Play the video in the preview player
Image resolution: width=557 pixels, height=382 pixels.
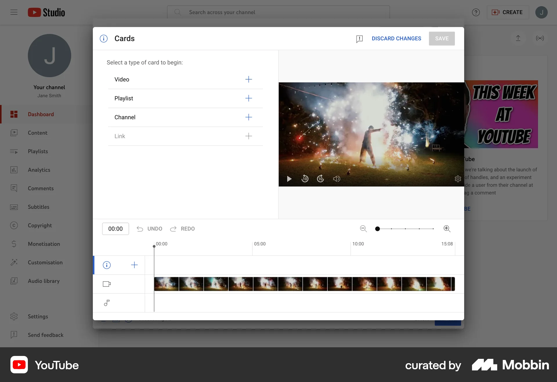tap(289, 179)
